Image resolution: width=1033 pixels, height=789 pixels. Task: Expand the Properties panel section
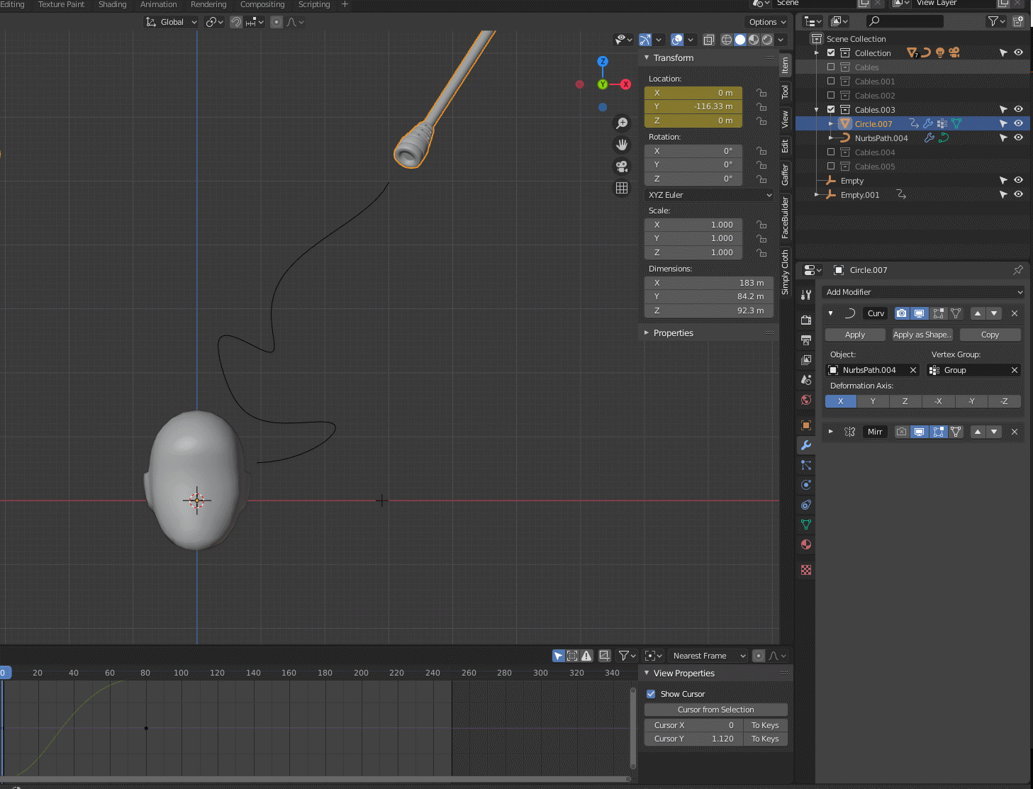coord(673,333)
